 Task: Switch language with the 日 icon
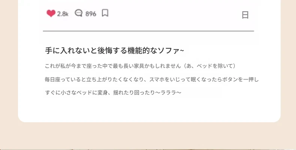pyautogui.click(x=245, y=15)
